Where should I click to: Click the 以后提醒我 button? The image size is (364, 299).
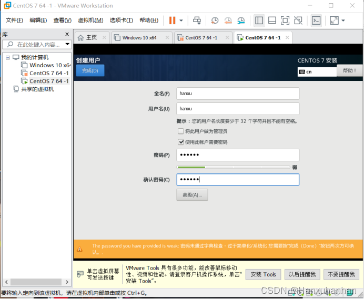point(302,274)
